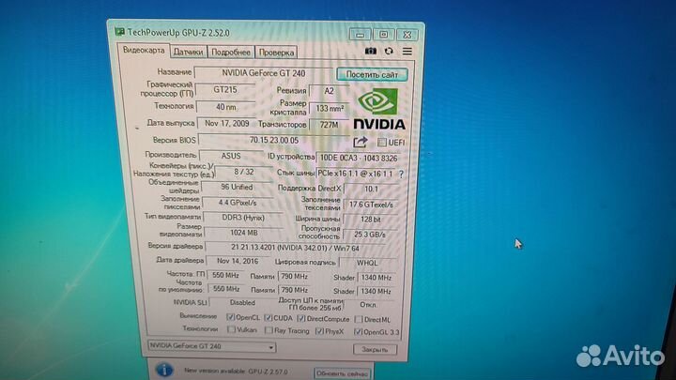
Task: Click the BIOS export share icon
Action: 361,141
